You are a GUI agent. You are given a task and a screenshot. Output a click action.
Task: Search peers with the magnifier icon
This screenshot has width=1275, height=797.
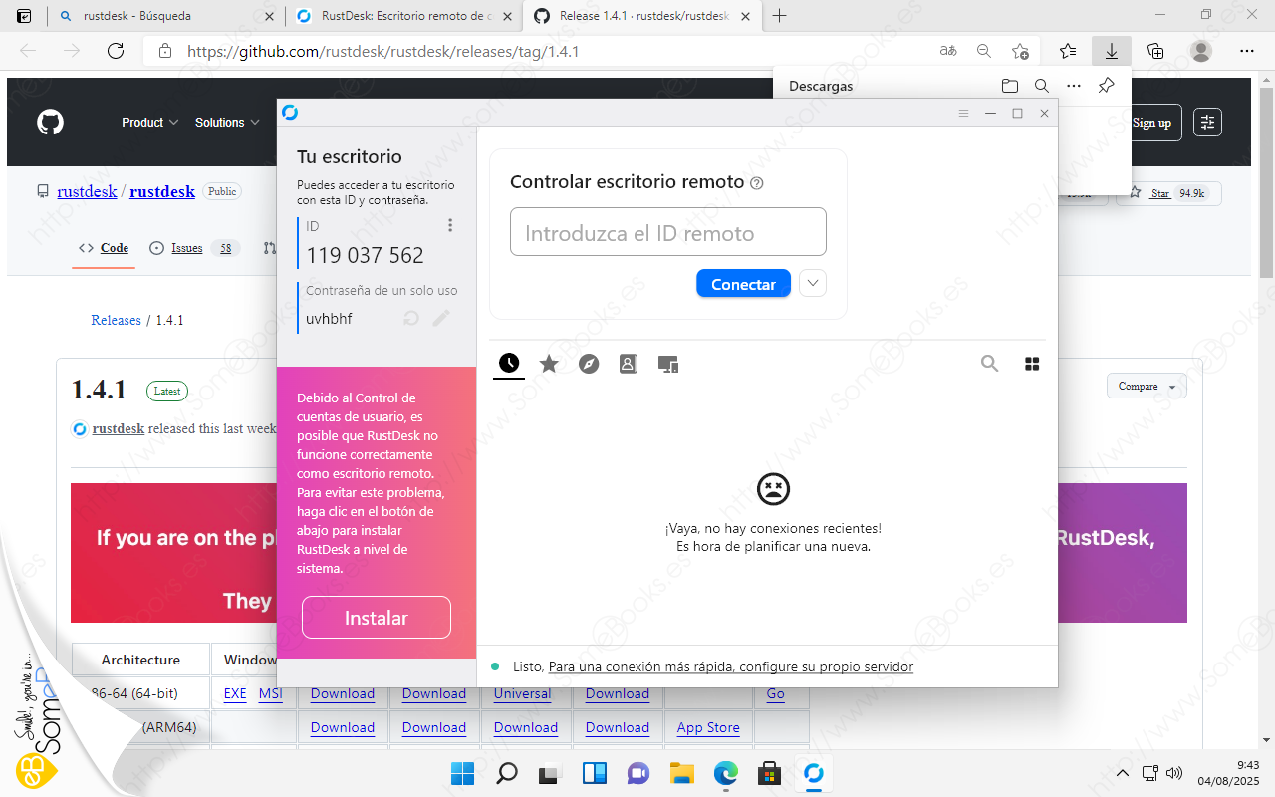(x=989, y=364)
